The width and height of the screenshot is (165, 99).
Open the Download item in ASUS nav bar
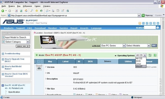tap(40, 28)
